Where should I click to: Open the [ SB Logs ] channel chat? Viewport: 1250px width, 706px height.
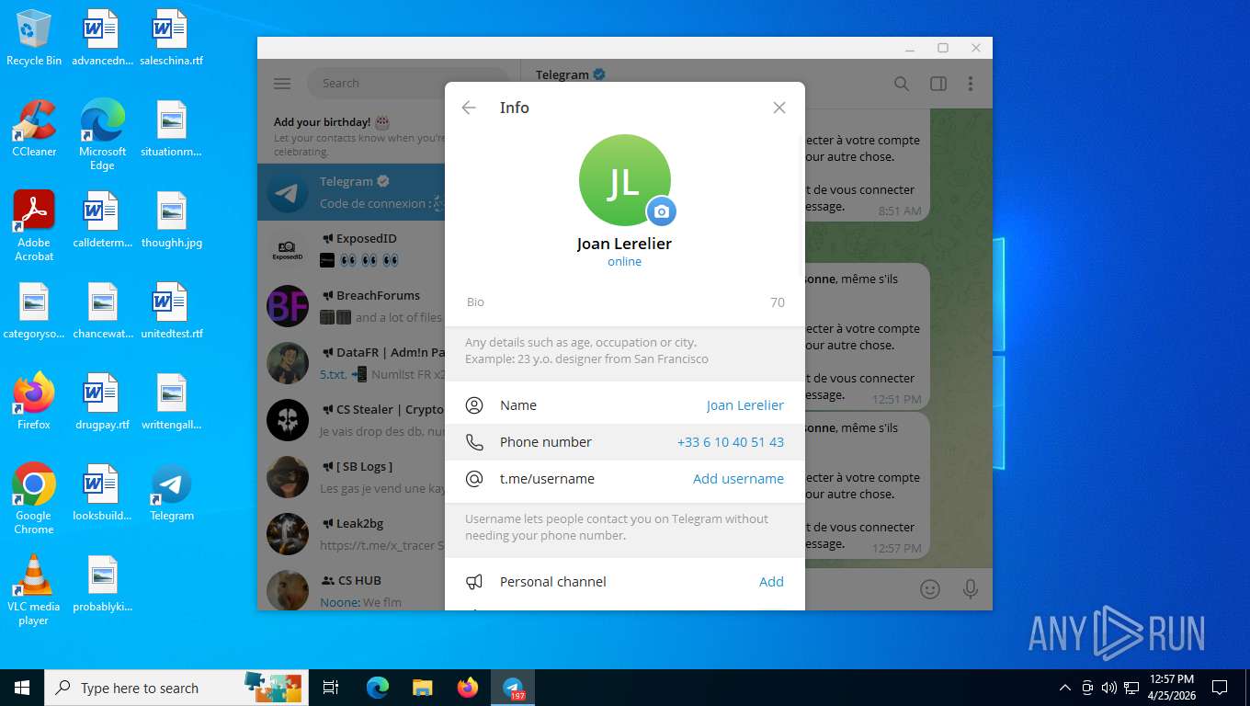coord(351,477)
